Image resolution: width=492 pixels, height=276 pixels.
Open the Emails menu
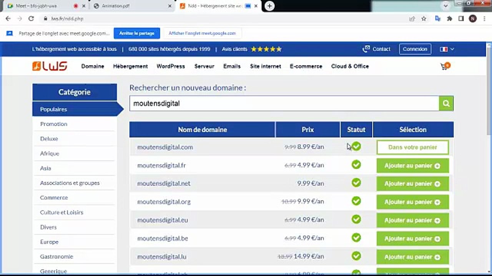pyautogui.click(x=232, y=66)
